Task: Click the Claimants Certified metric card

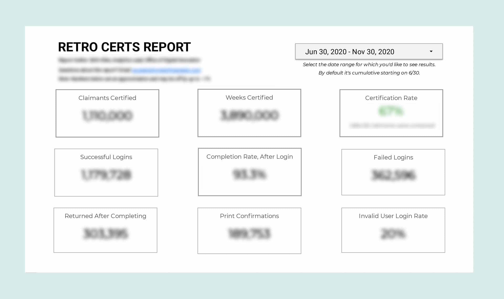Action: coord(107,113)
